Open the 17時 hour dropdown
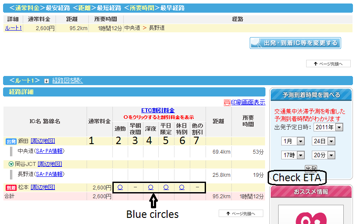356x224 pixels. (293, 155)
